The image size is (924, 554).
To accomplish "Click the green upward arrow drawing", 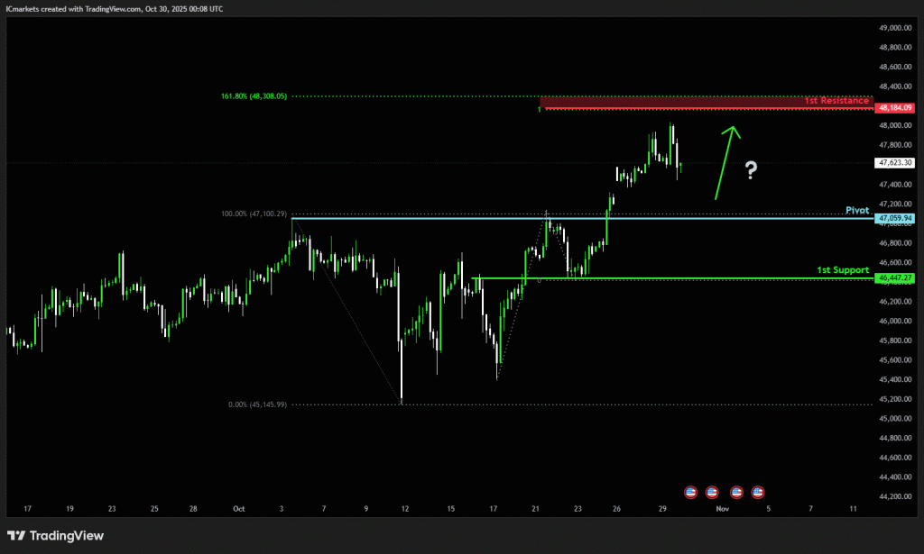I will 726,162.
